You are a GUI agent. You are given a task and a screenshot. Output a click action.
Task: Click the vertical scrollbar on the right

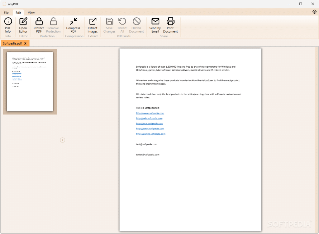[x=317, y=140]
